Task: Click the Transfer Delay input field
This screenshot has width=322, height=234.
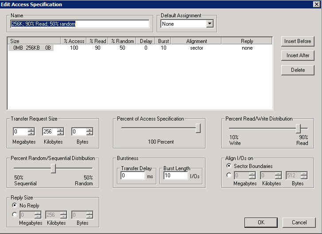Action: click(132, 176)
